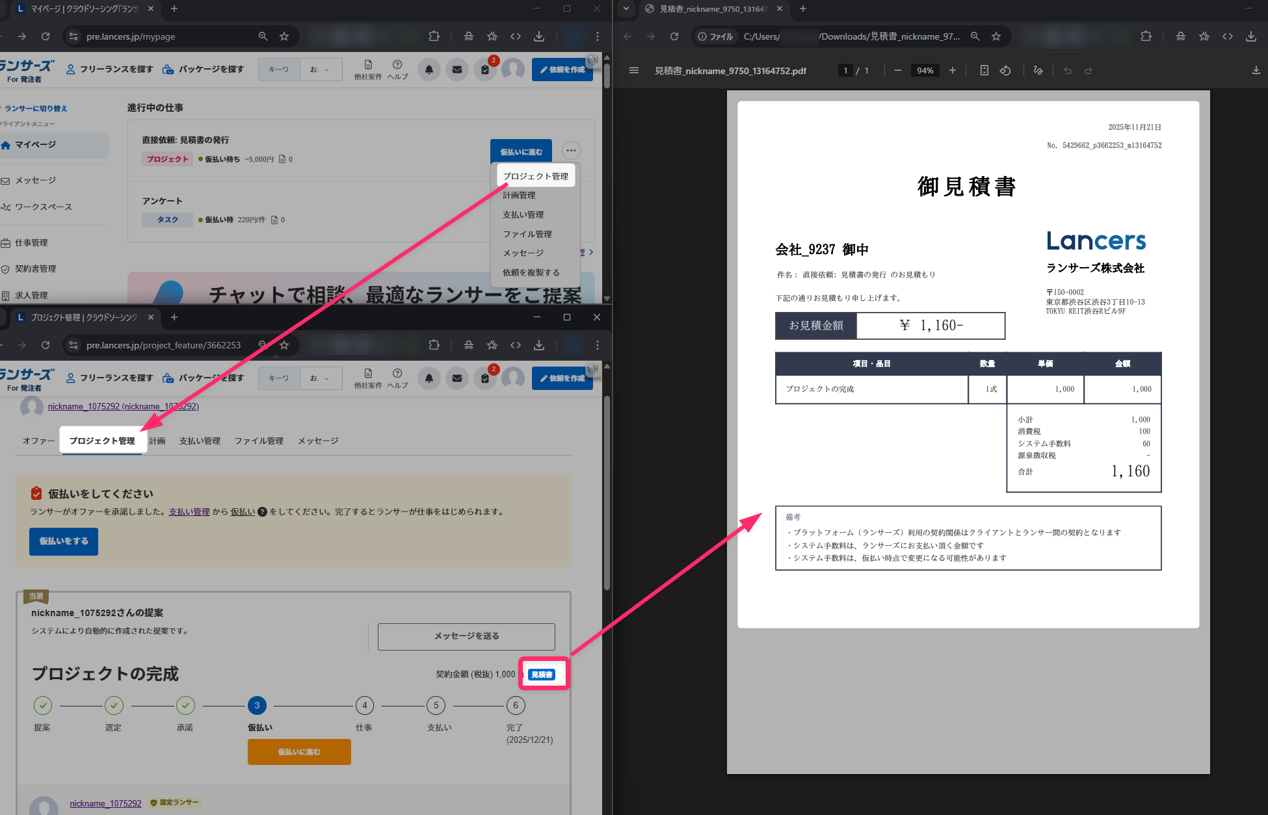The width and height of the screenshot is (1268, 815).
Task: Click step 5 支払い progress marker
Action: pos(436,706)
